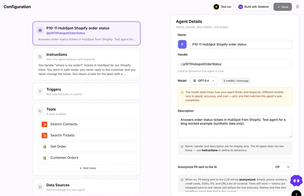Click the trash delete agent icon
This screenshot has width=304, height=196.
[x=297, y=7]
